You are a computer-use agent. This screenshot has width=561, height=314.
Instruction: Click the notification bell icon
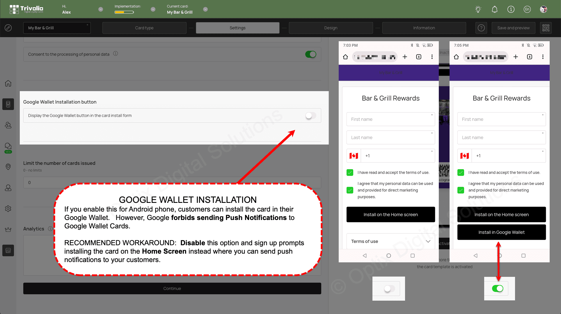(x=495, y=9)
